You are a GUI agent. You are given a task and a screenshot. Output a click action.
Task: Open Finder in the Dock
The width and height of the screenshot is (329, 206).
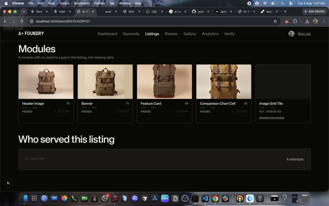coord(24,198)
